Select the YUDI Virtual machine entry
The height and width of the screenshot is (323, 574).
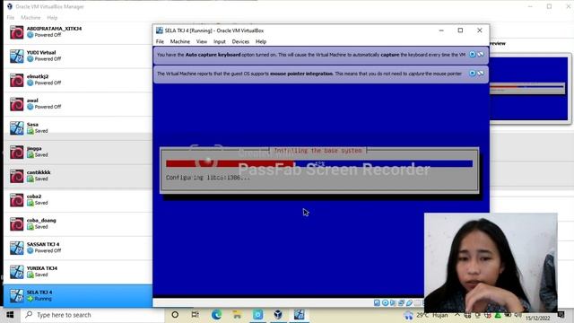(x=78, y=56)
